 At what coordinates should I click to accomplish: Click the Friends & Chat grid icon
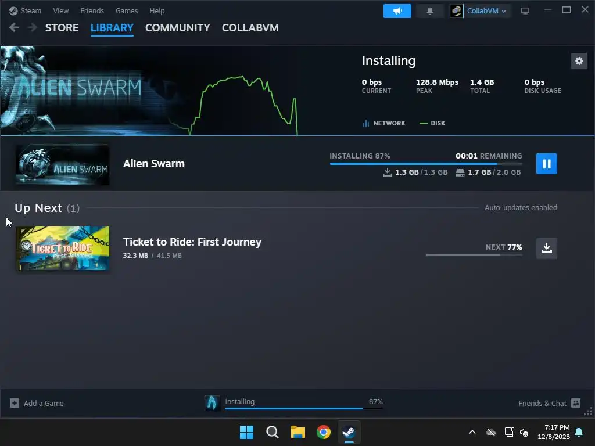[x=576, y=403]
